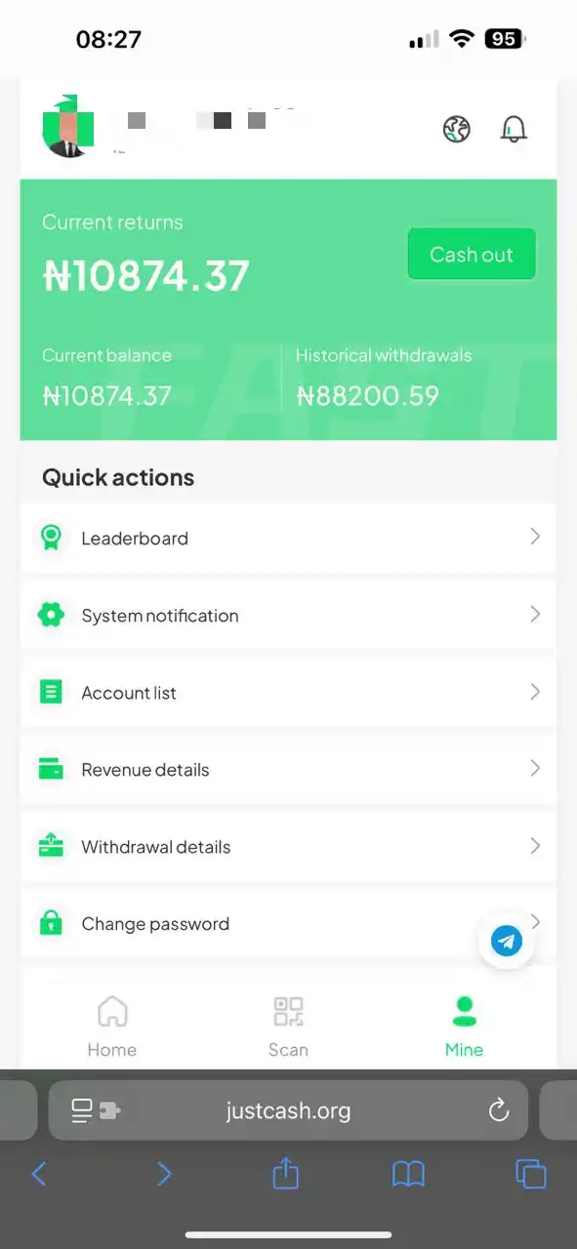Image resolution: width=577 pixels, height=1249 pixels.
Task: Open the Account list icon
Action: tap(51, 691)
